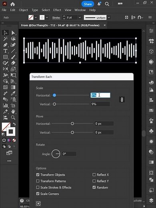This screenshot has height=208, width=156.
Task: Uncheck the Random checkbox
Action: [x=94, y=187]
